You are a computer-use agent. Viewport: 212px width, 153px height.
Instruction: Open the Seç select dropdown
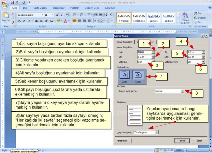tap(199, 22)
